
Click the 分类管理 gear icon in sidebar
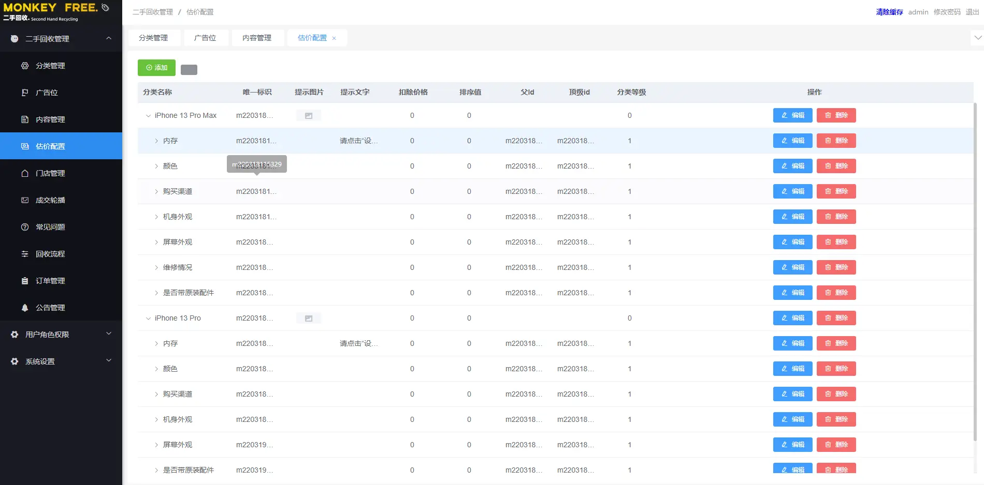pyautogui.click(x=25, y=66)
